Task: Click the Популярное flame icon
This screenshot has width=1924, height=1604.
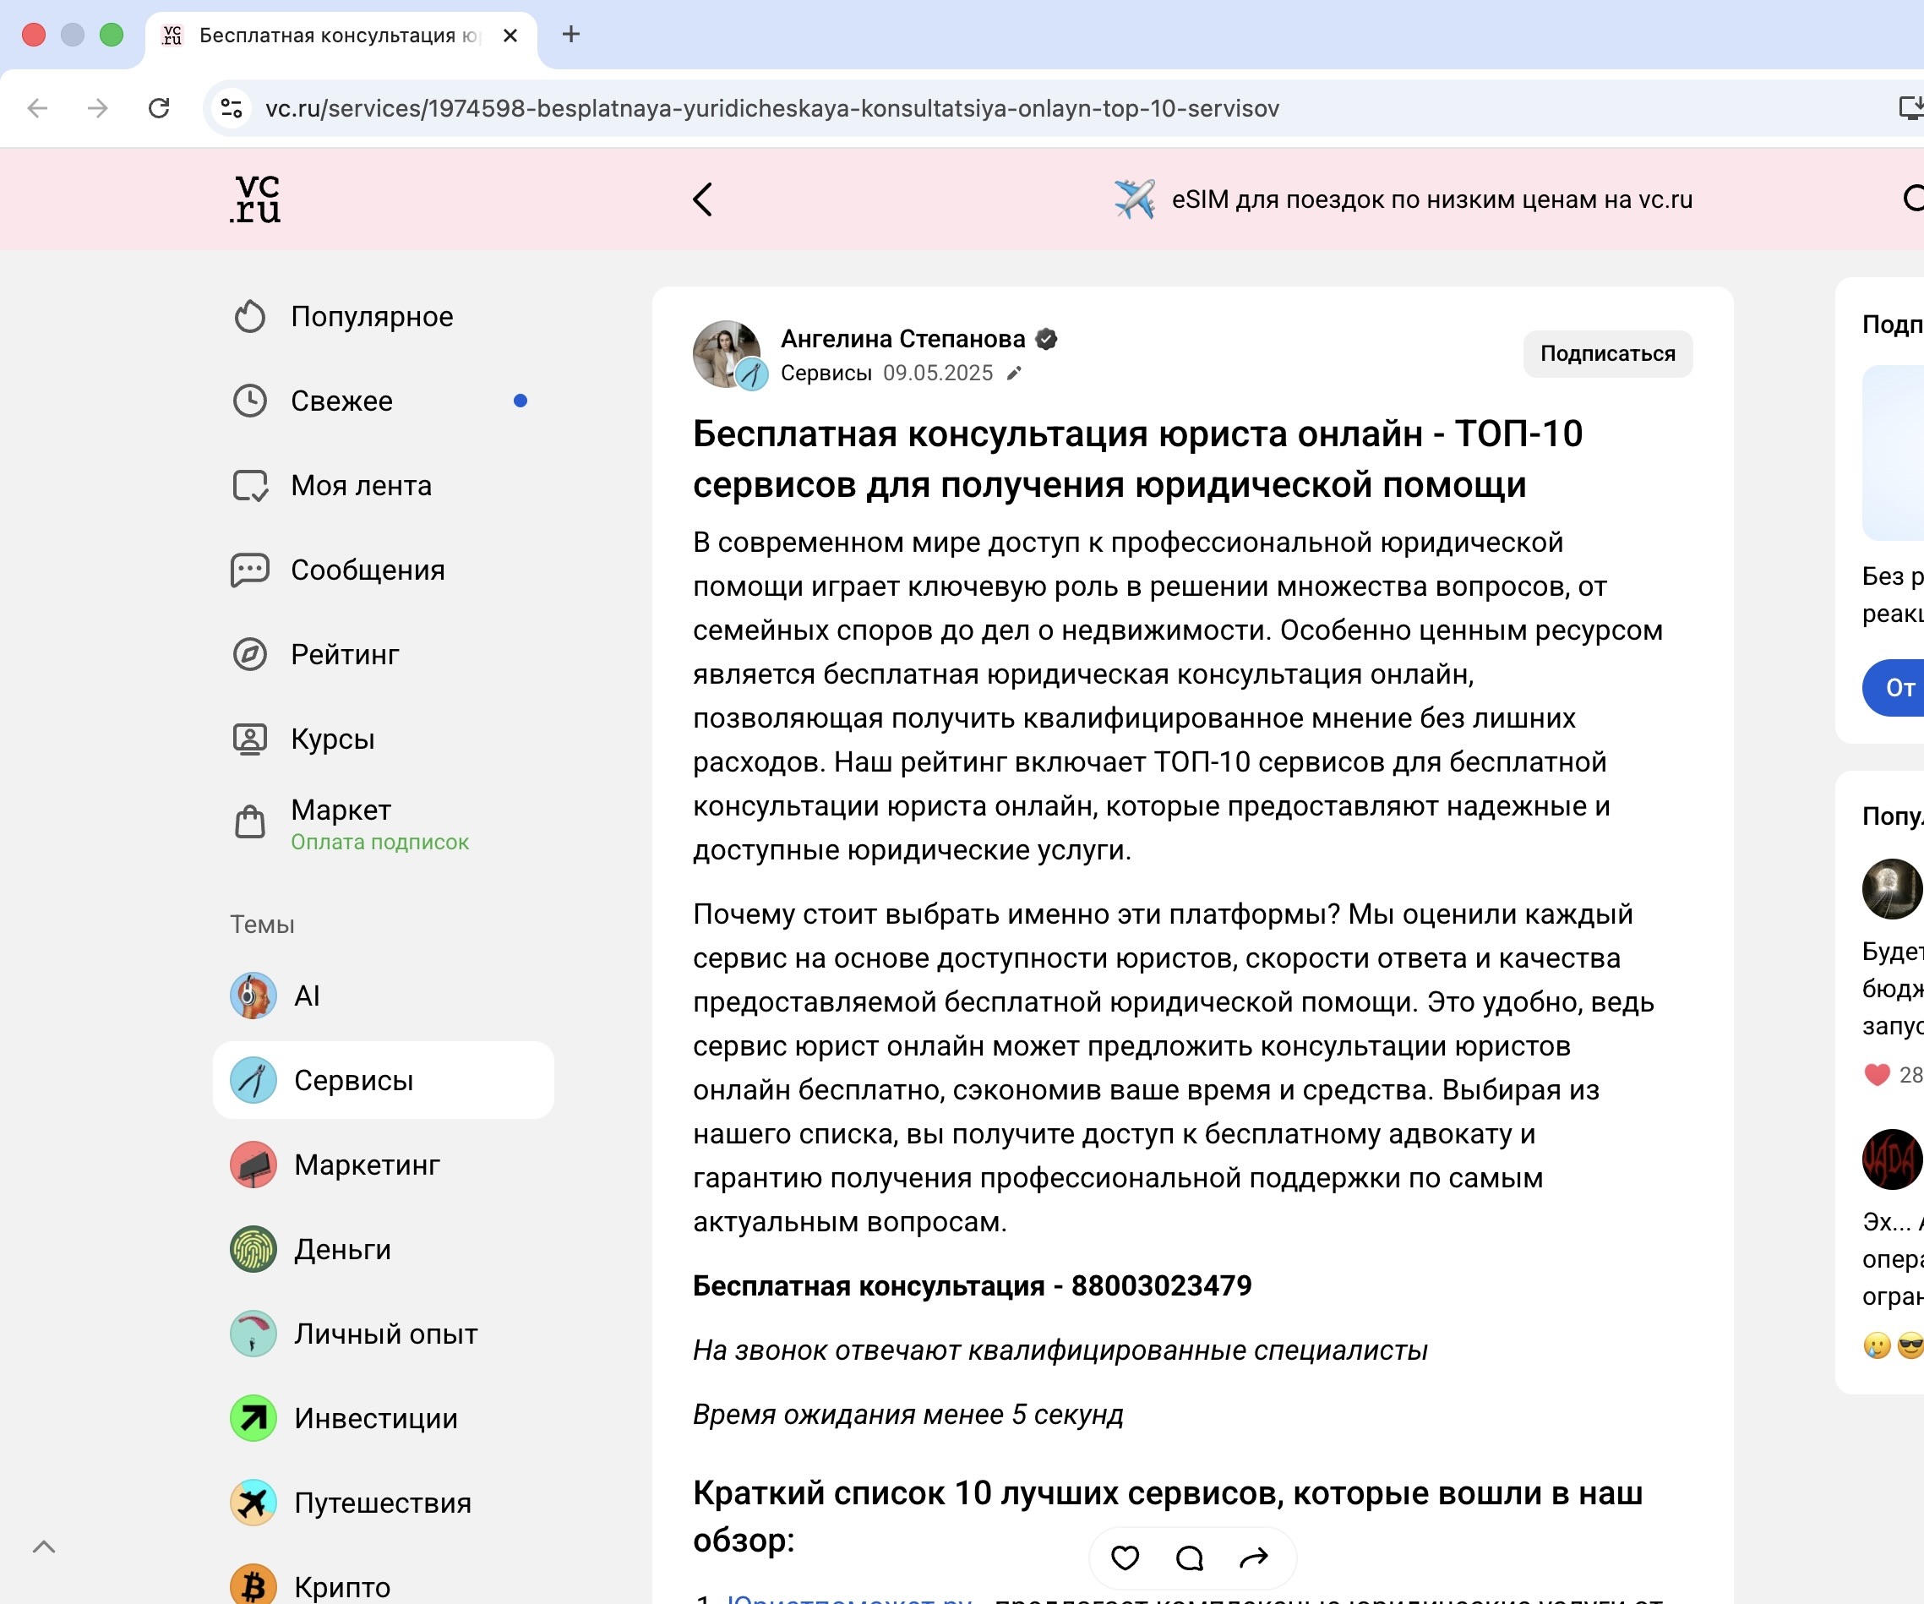Action: [x=249, y=316]
